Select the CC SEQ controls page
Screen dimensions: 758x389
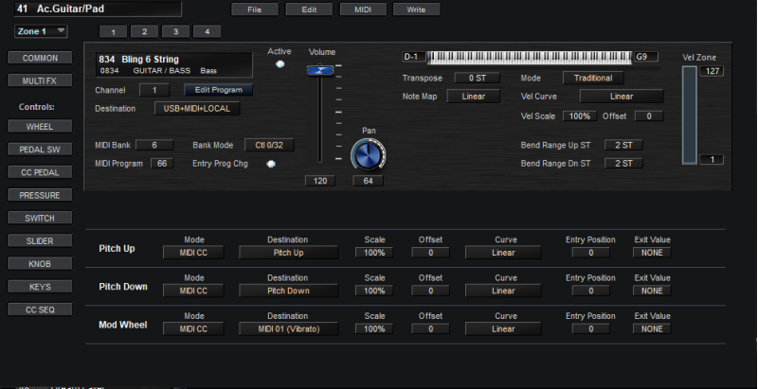(x=40, y=309)
